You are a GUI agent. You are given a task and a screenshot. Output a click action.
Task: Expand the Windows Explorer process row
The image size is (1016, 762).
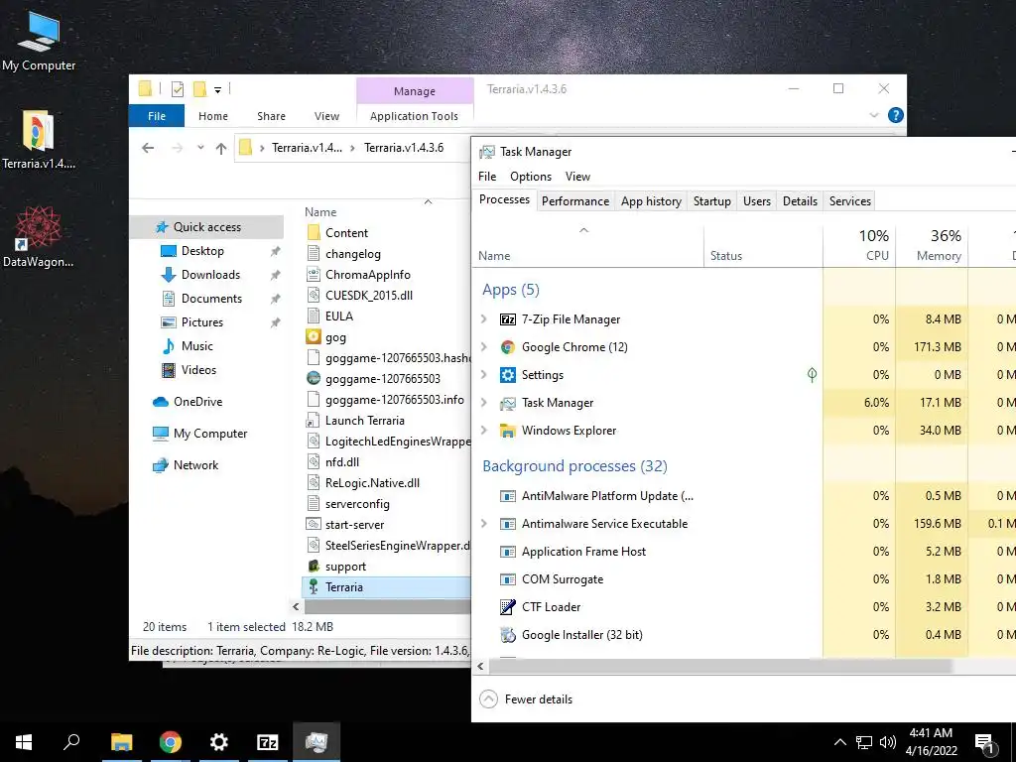[x=483, y=431]
